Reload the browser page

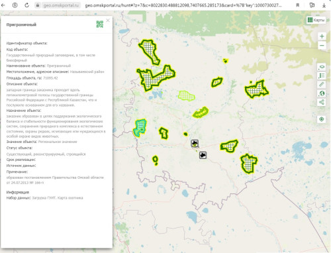[x=26, y=5]
